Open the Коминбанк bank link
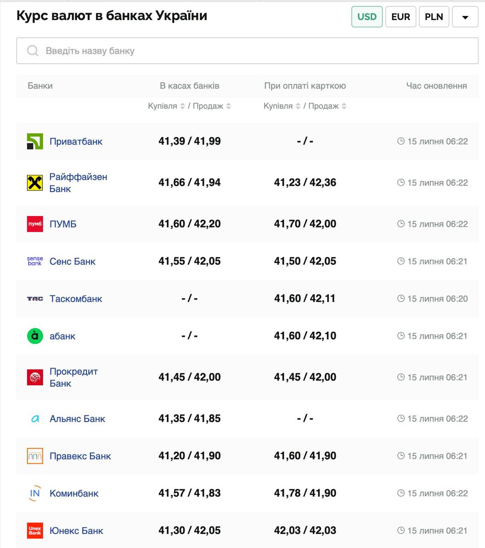 (x=74, y=493)
